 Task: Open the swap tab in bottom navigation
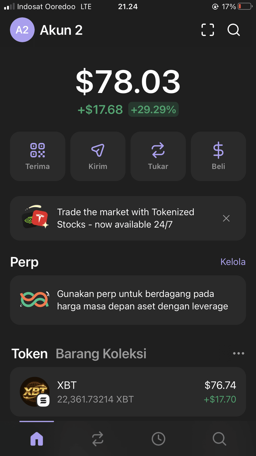[98, 439]
